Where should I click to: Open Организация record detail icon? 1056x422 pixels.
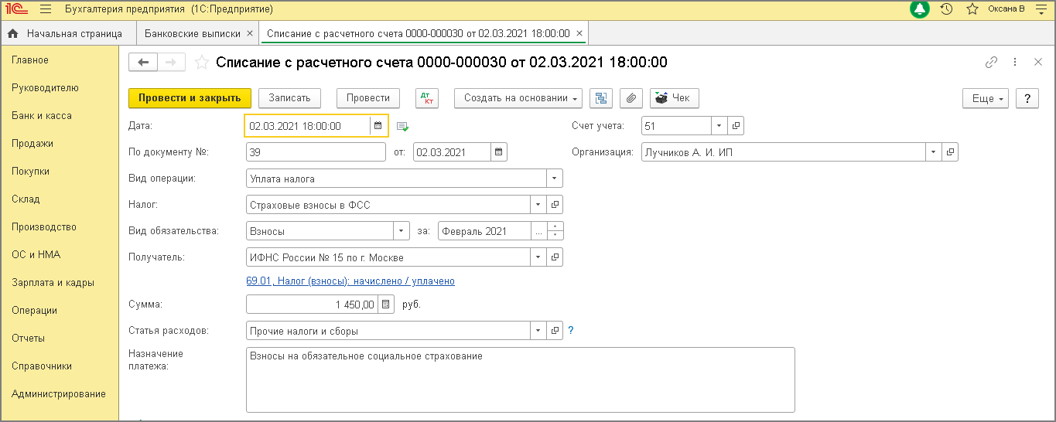(951, 152)
